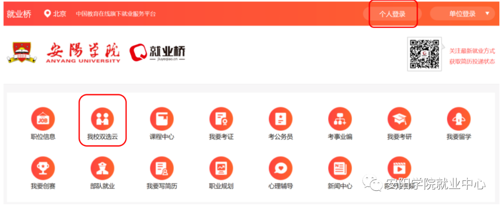The height and width of the screenshot is (206, 502).
Task: Change the 北京 location selector
Action: click(x=55, y=13)
